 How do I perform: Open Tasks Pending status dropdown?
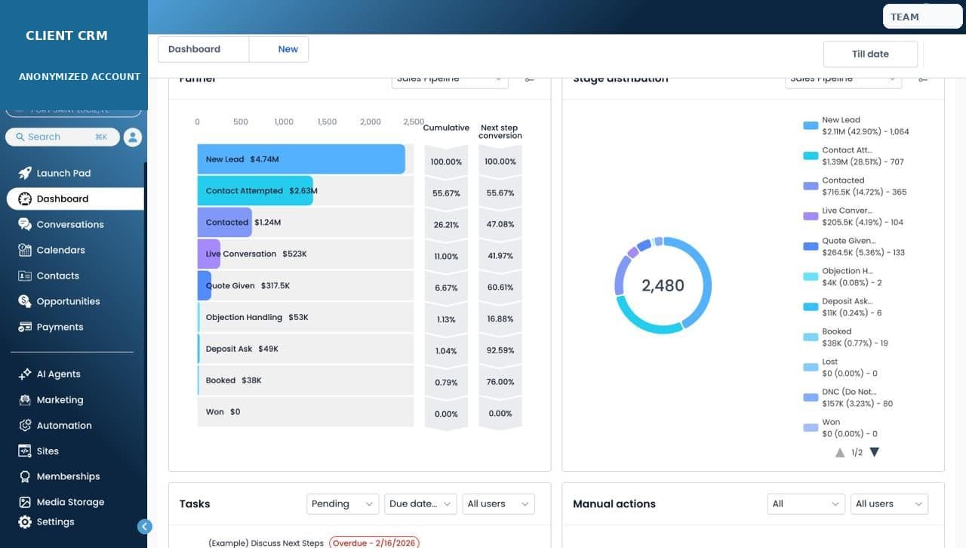343,503
